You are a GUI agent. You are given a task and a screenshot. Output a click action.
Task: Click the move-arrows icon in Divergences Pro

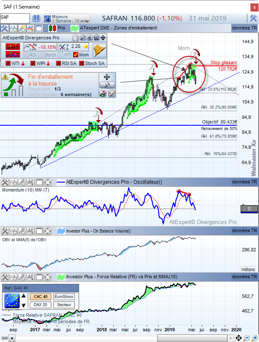(x=103, y=38)
